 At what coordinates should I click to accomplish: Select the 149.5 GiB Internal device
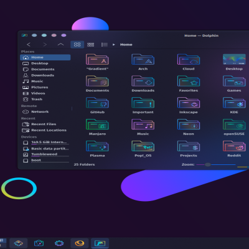pyautogui.click(x=45, y=143)
